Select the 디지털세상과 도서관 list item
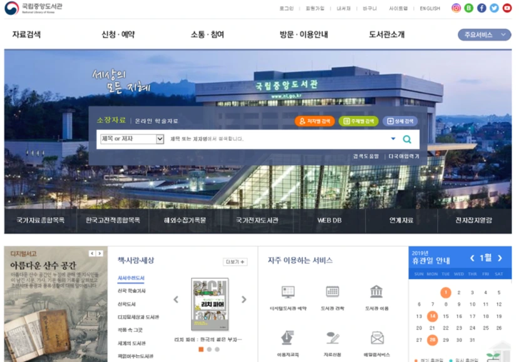This screenshot has height=362, width=519. pos(138,317)
